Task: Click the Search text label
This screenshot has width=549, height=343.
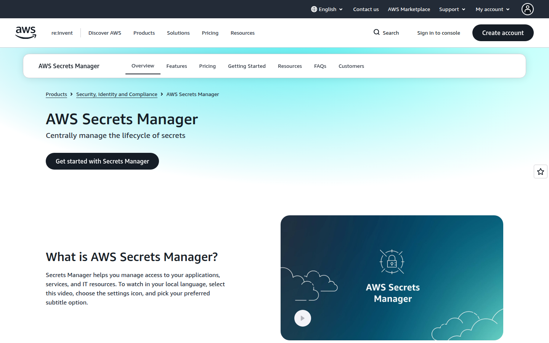Action: point(391,33)
